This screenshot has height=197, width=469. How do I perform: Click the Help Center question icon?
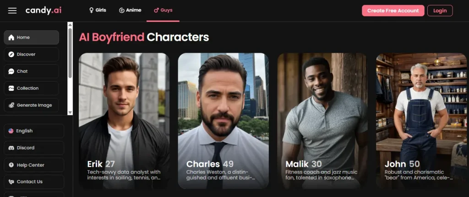point(11,165)
